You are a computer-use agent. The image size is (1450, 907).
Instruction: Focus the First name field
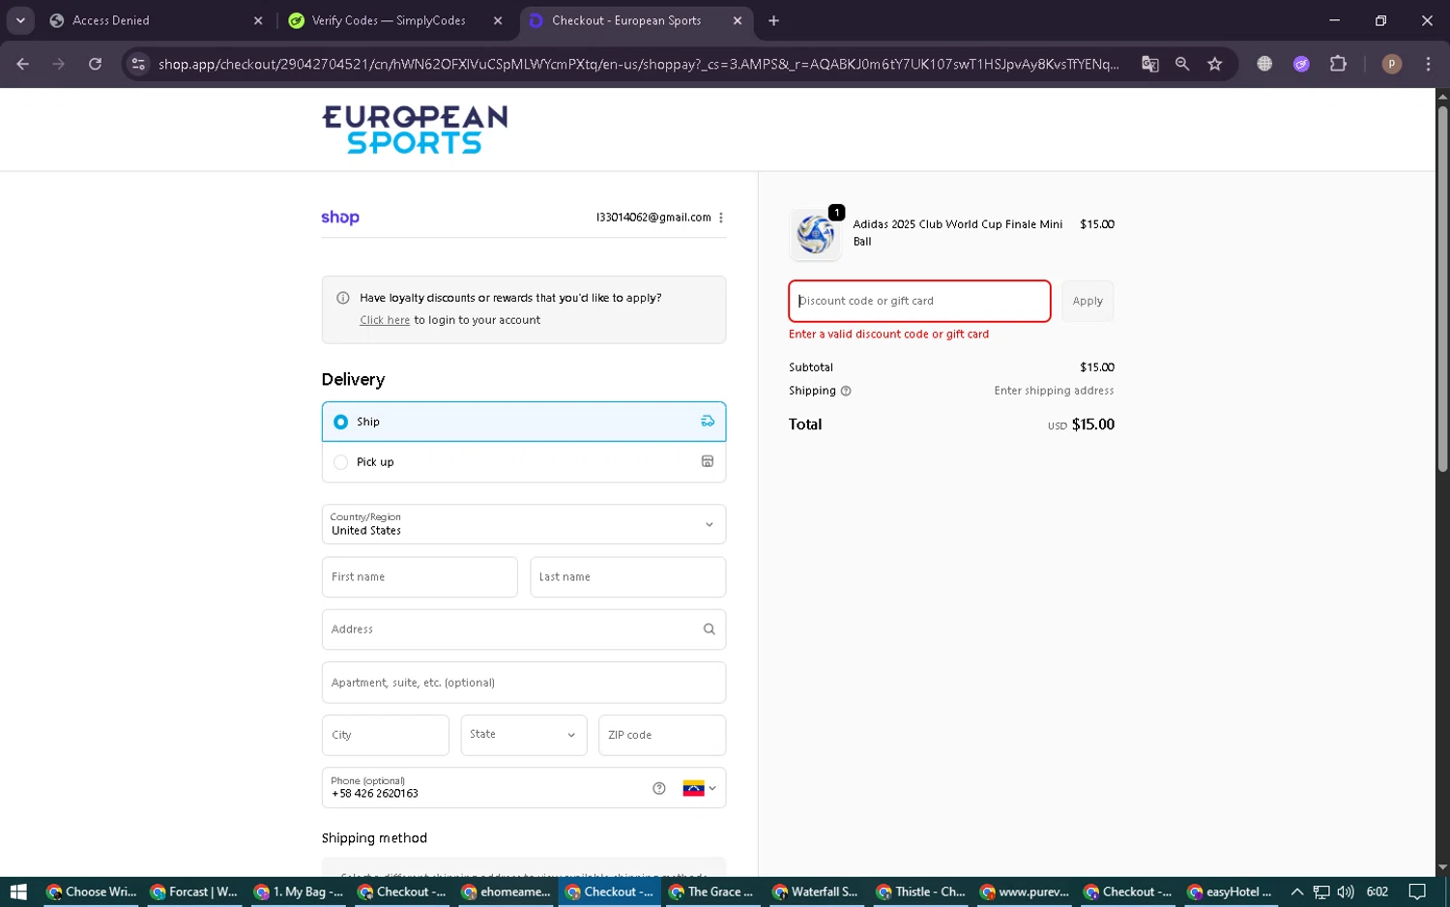[420, 577]
